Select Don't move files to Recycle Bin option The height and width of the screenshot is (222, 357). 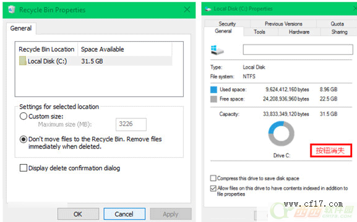(24, 139)
